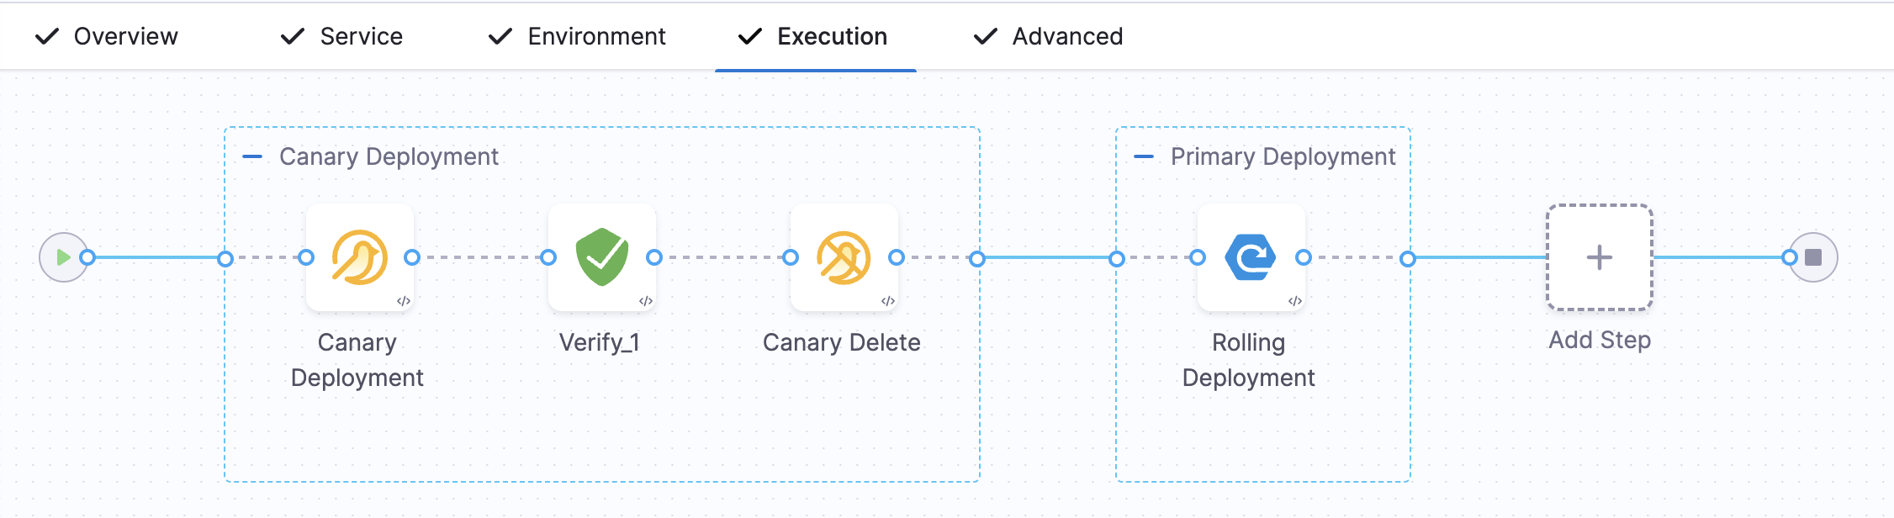
Task: Click the Primary Deployment group title
Action: pyautogui.click(x=1283, y=156)
